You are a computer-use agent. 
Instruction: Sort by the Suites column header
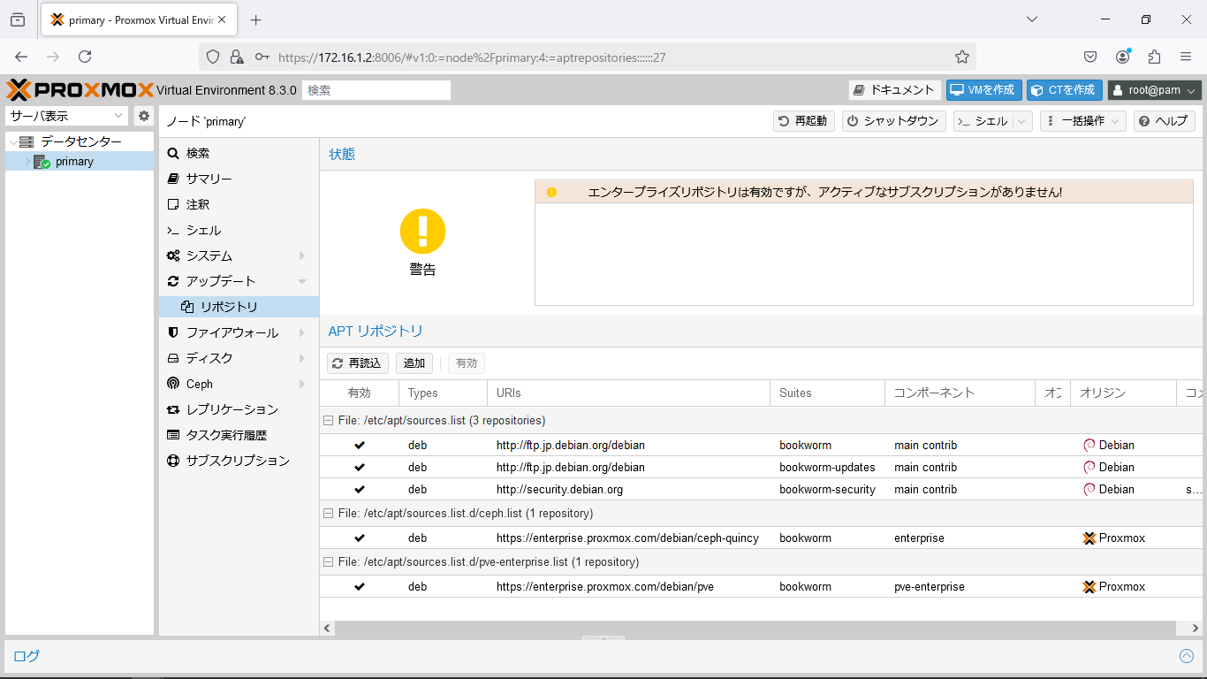click(827, 393)
